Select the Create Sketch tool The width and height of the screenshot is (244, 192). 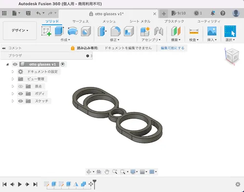pos(46,31)
